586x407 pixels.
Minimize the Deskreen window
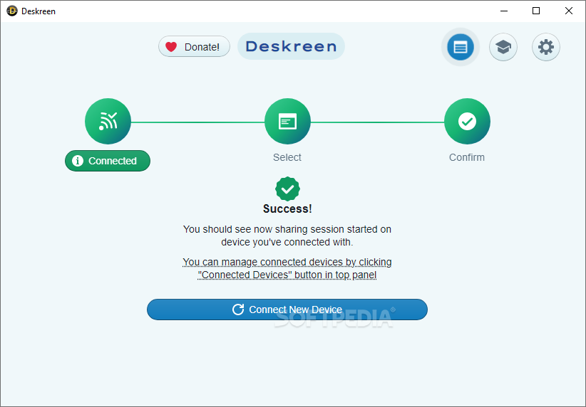tap(504, 11)
